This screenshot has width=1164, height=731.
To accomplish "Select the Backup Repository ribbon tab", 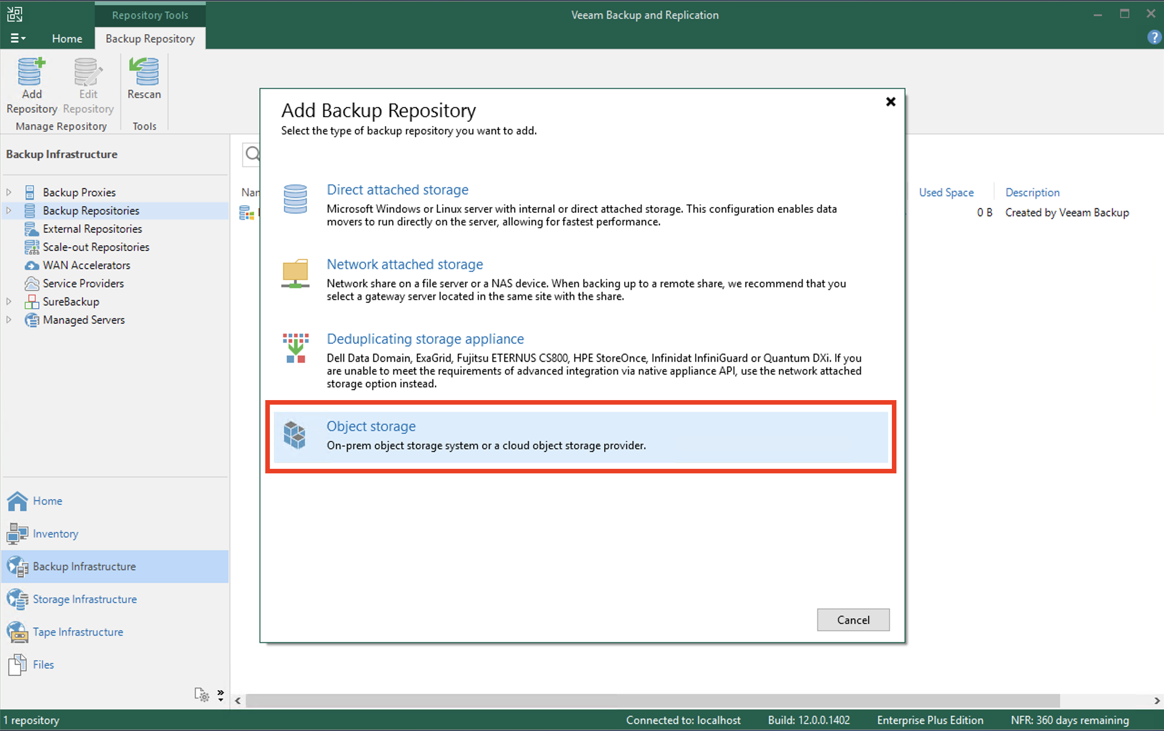I will pos(150,38).
